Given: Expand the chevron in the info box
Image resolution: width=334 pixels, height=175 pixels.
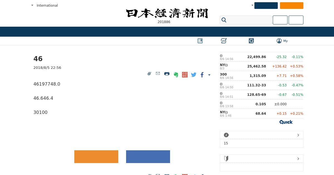Looking at the screenshot, I should point(298,135).
